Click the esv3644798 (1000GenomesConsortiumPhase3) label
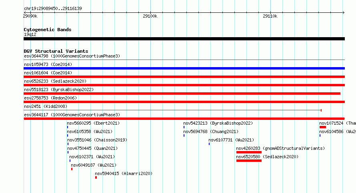This screenshot has height=193, width=356. (x=72, y=56)
